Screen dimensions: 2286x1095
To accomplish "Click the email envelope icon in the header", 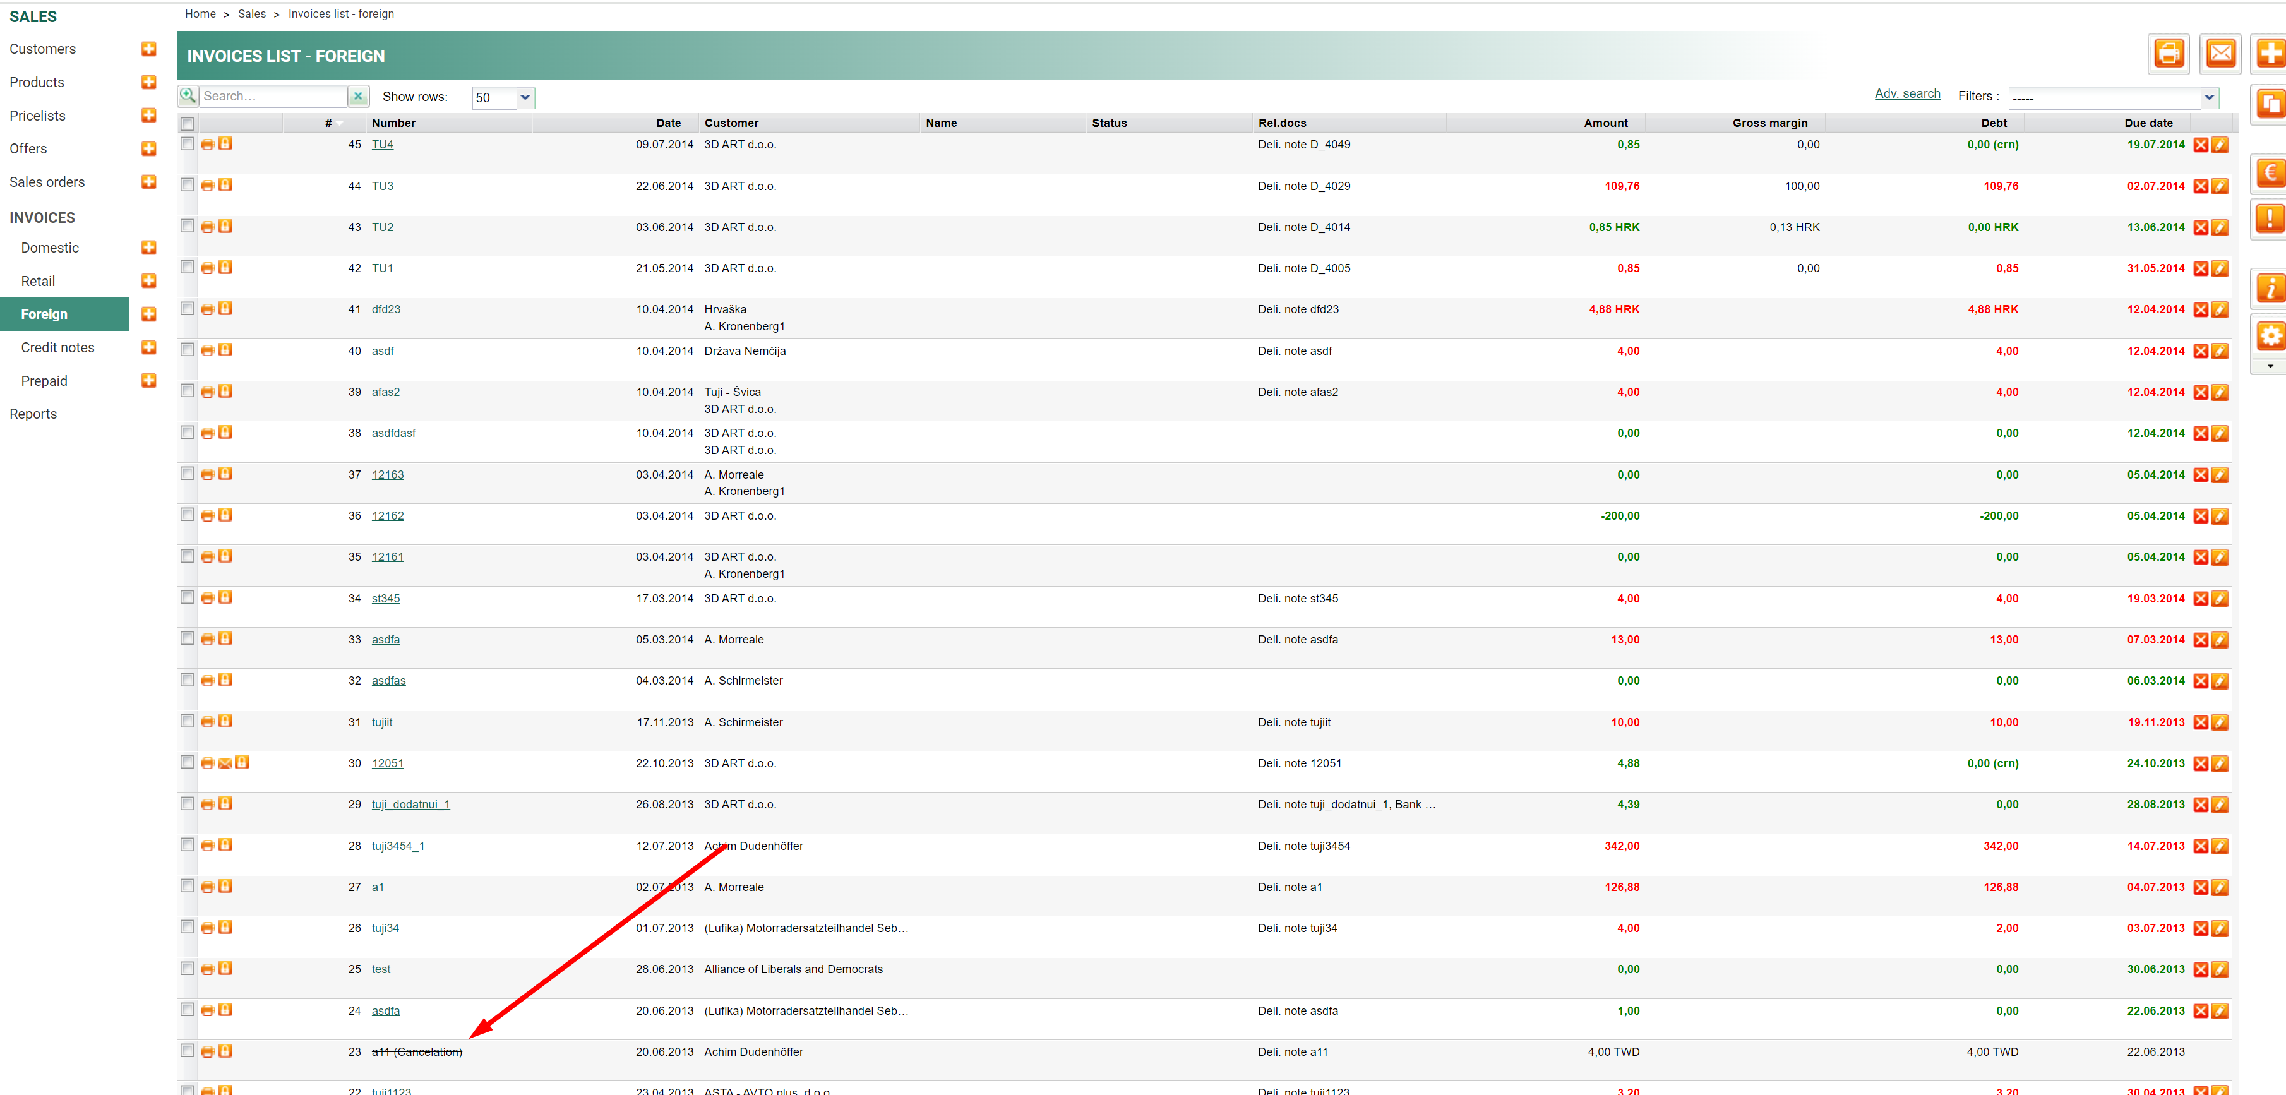I will tap(2220, 54).
